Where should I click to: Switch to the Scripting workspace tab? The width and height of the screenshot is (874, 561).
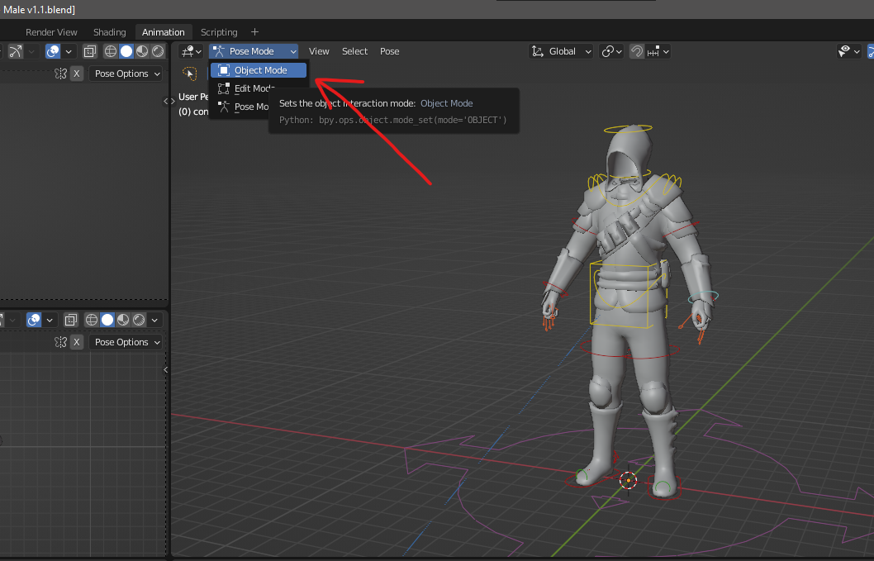point(218,31)
